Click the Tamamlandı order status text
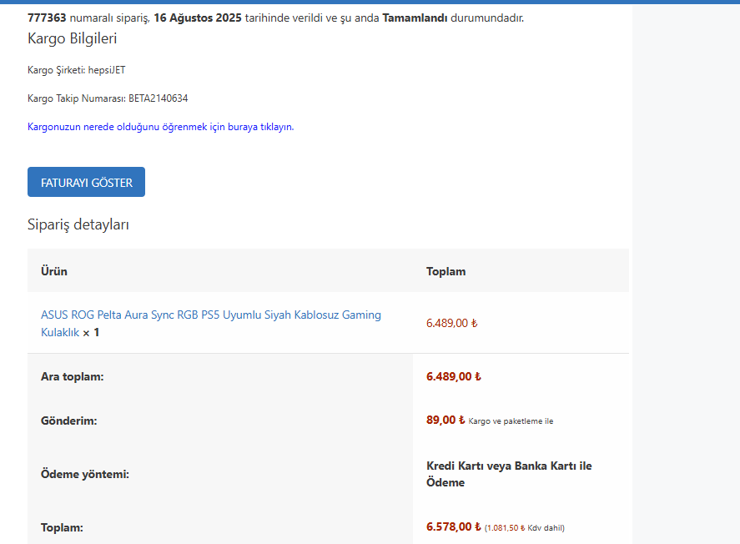Screen dimensions: 740x544 [415, 18]
